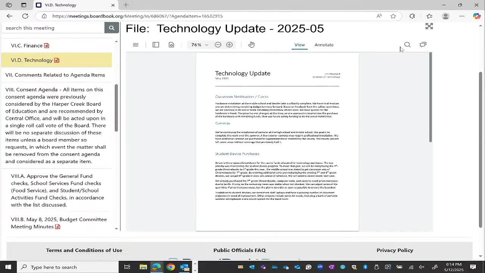The height and width of the screenshot is (273, 485).
Task: Open the Public Officials FAQ link
Action: 239,250
